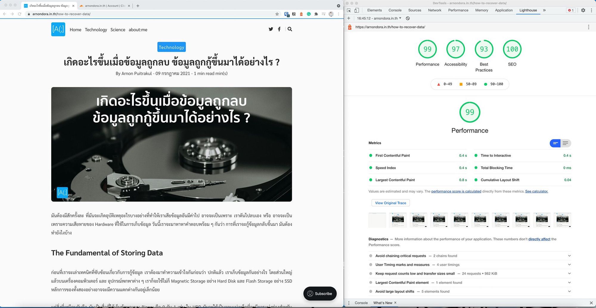This screenshot has height=308, width=596.
Task: Click the site search magnifier icon
Action: point(290,29)
